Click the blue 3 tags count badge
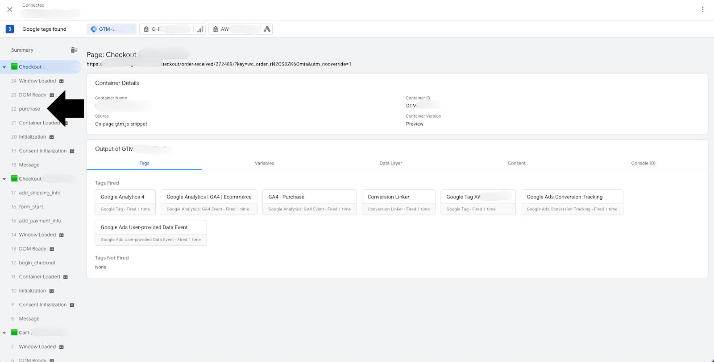Image resolution: width=714 pixels, height=362 pixels. 9,29
